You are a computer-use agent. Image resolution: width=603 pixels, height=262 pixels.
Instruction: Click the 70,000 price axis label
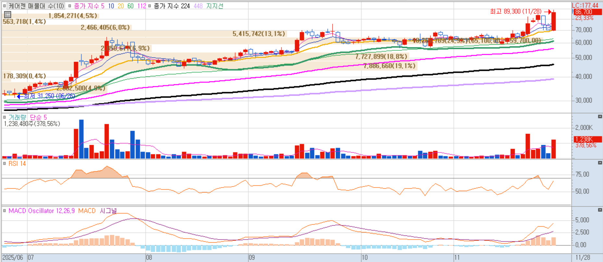[x=584, y=30]
